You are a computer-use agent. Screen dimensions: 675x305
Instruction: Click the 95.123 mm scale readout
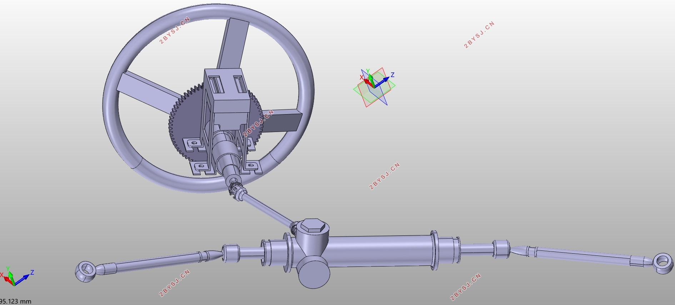[16, 301]
